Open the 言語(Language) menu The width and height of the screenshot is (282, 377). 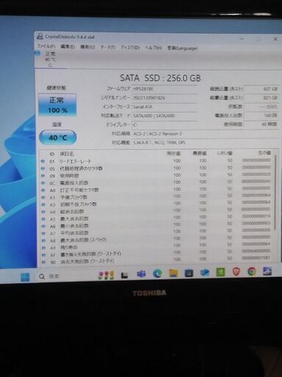pos(182,48)
